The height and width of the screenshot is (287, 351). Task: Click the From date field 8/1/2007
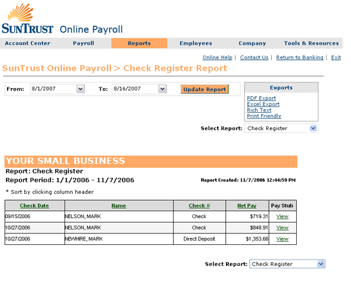57,89
